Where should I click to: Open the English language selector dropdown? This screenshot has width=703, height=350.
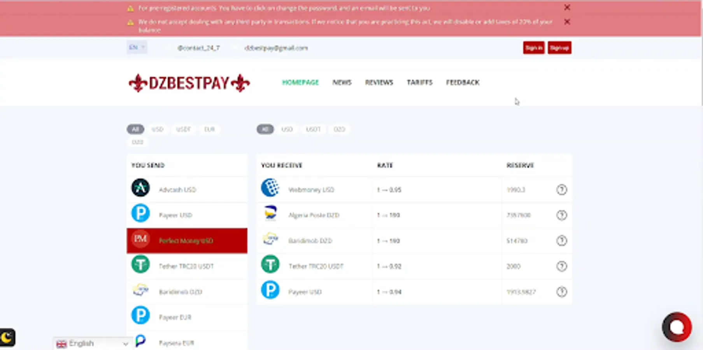click(x=93, y=344)
